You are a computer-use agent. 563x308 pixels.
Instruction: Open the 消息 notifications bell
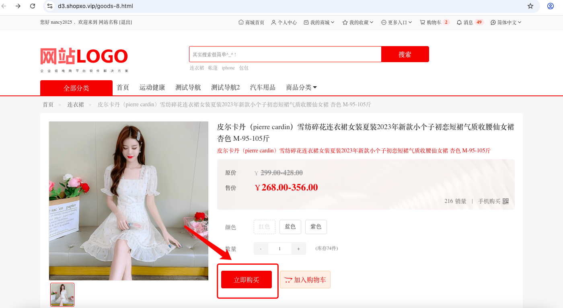pyautogui.click(x=470, y=22)
